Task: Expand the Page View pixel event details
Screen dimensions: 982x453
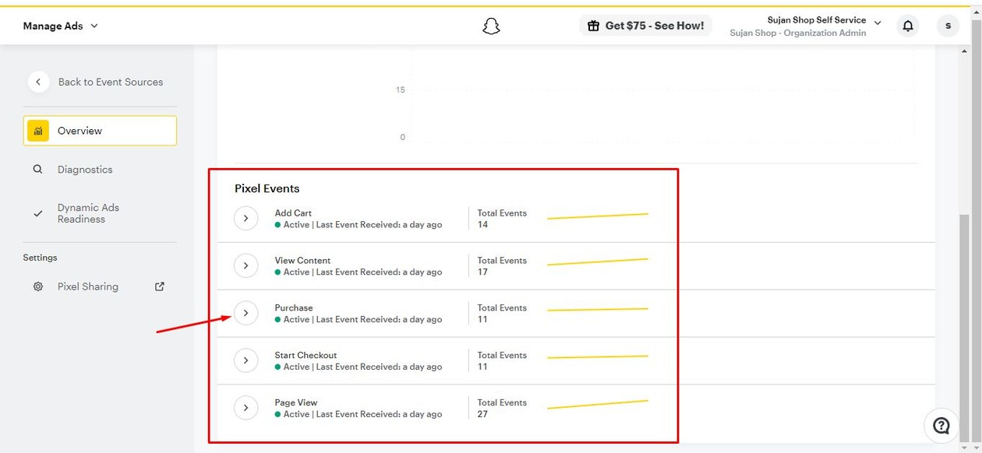Action: point(246,407)
